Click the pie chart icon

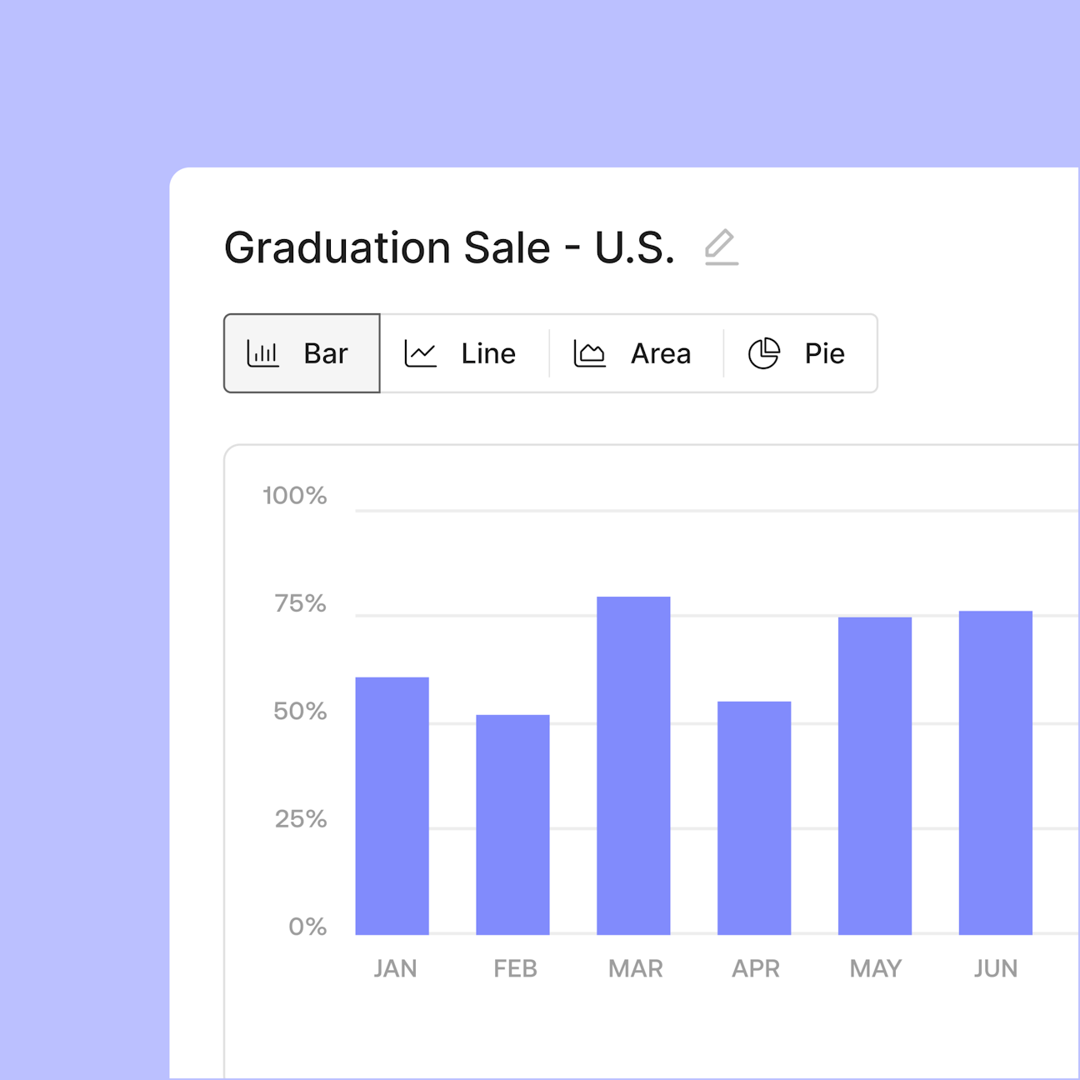click(763, 353)
